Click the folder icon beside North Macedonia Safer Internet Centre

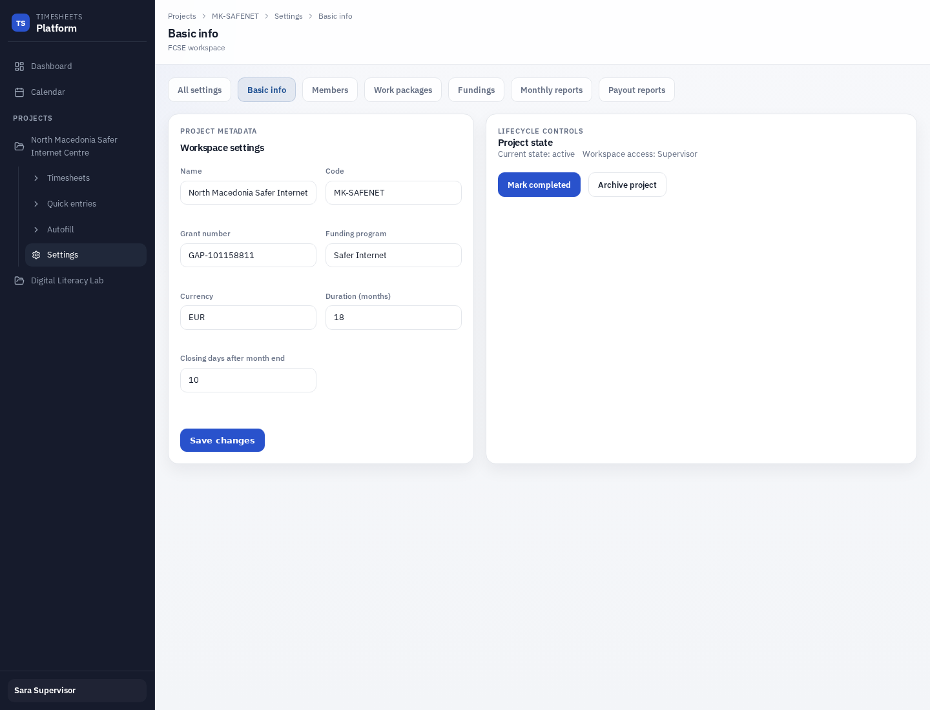click(x=20, y=147)
